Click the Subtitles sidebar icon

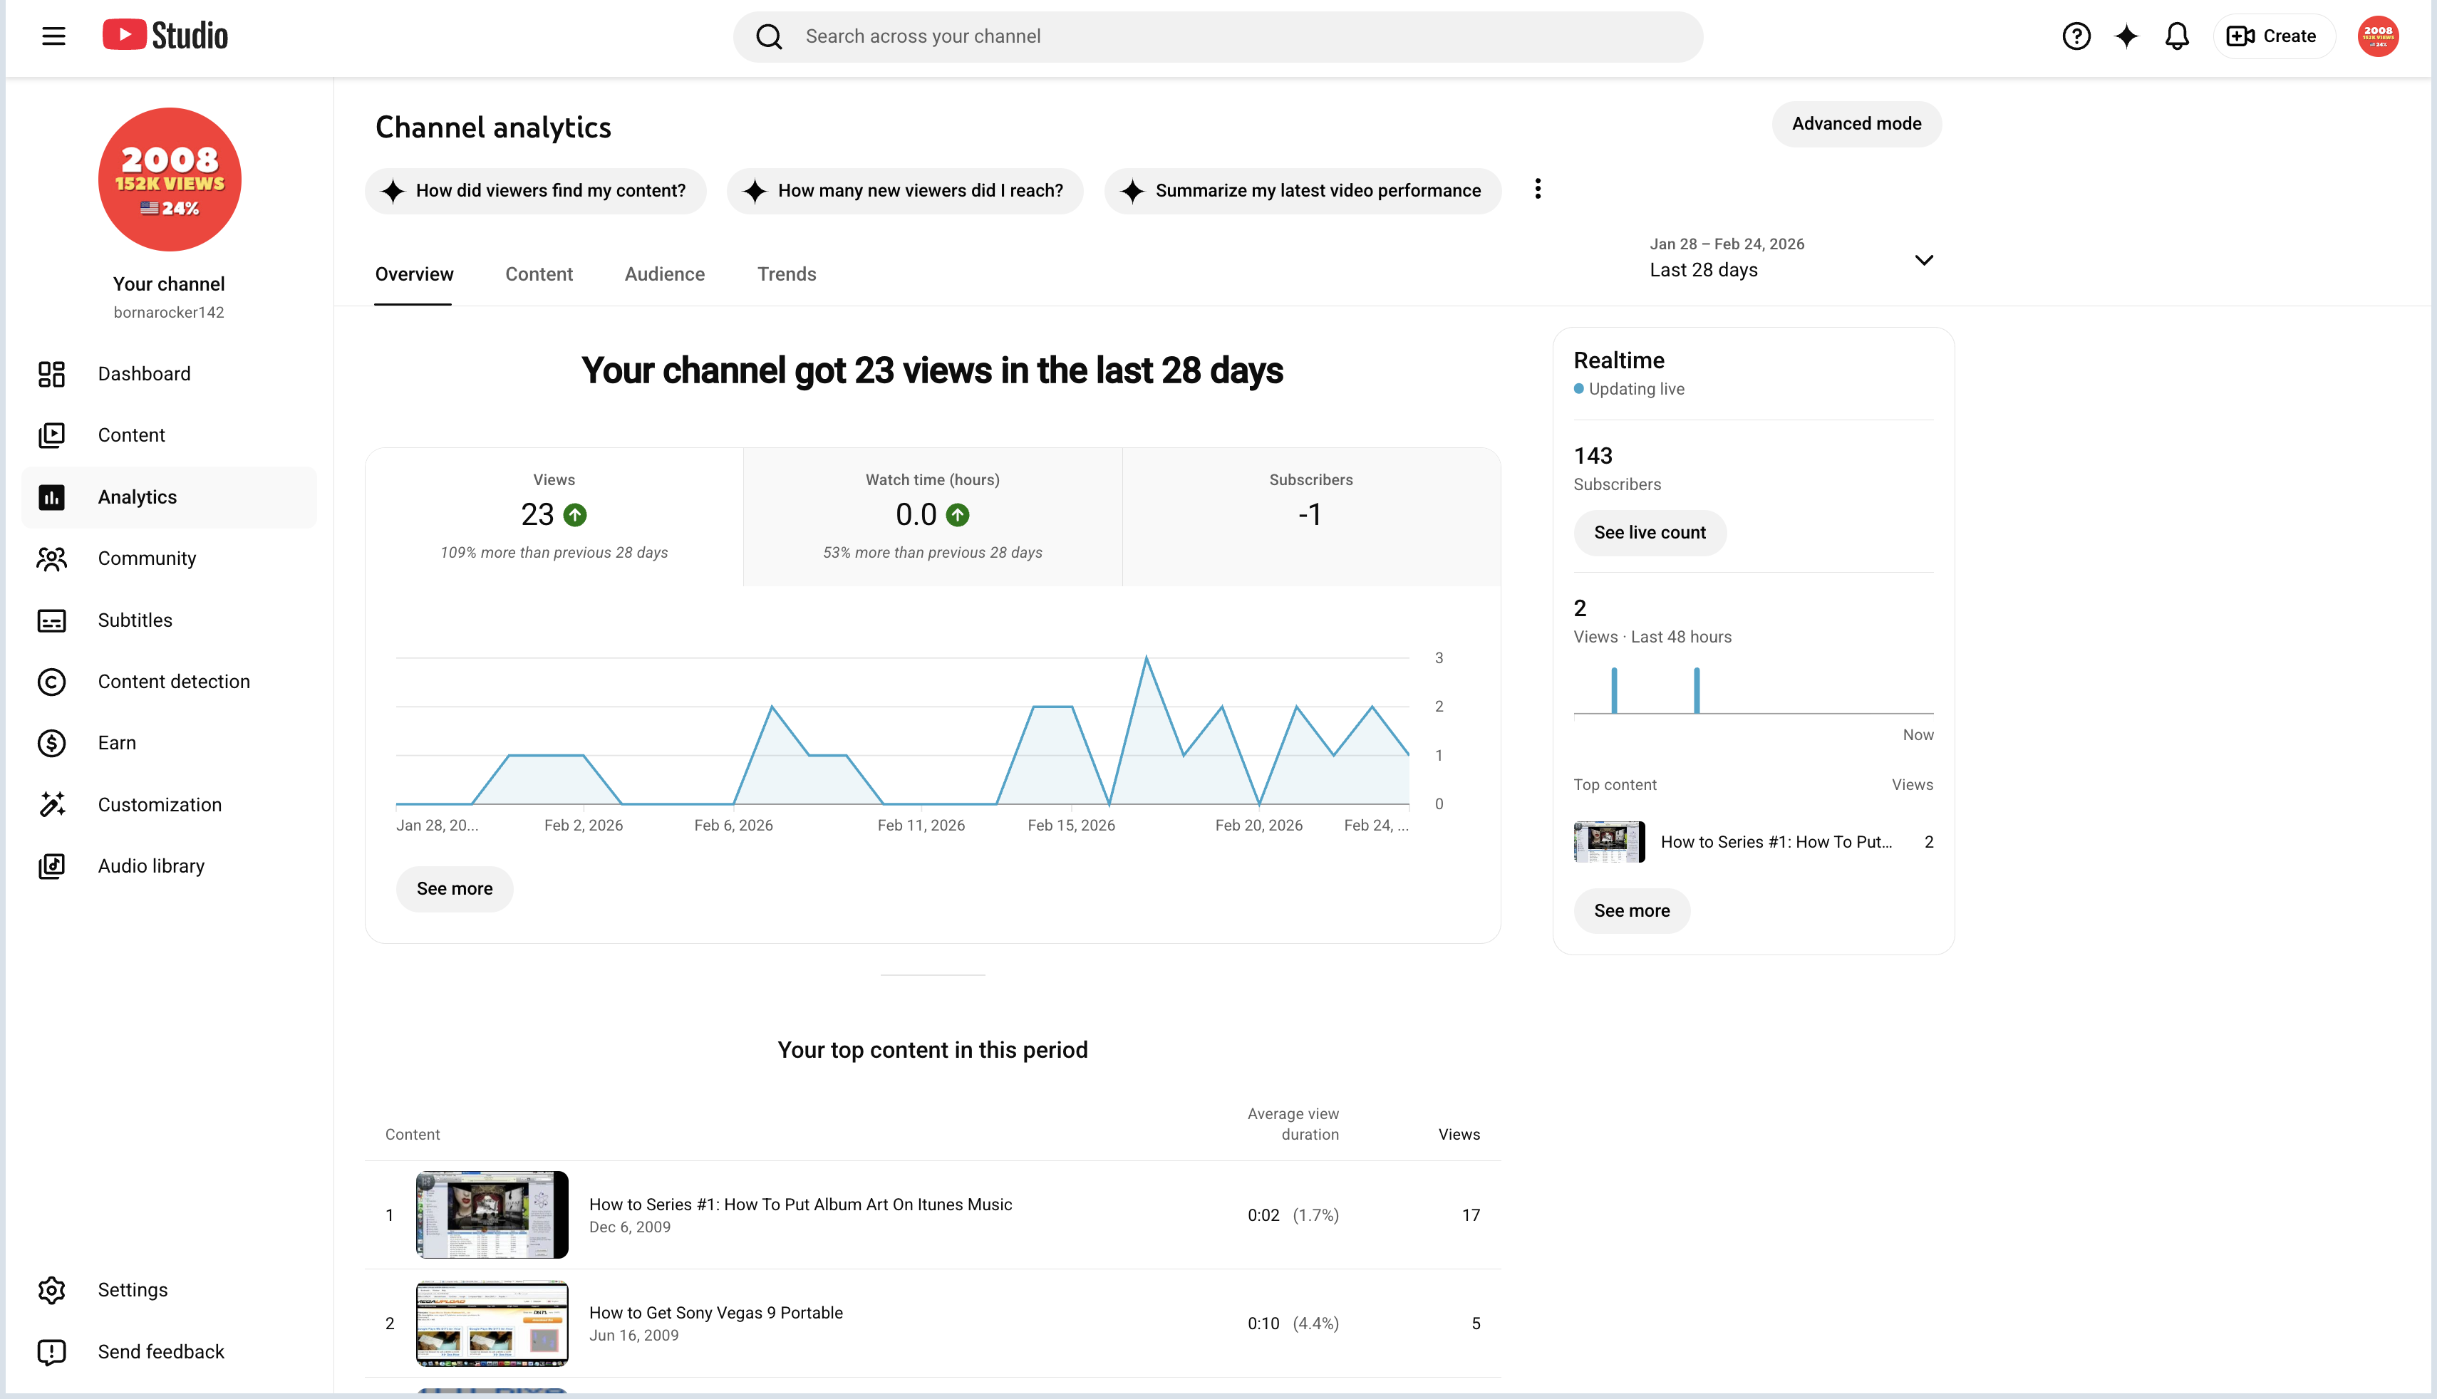tap(52, 620)
